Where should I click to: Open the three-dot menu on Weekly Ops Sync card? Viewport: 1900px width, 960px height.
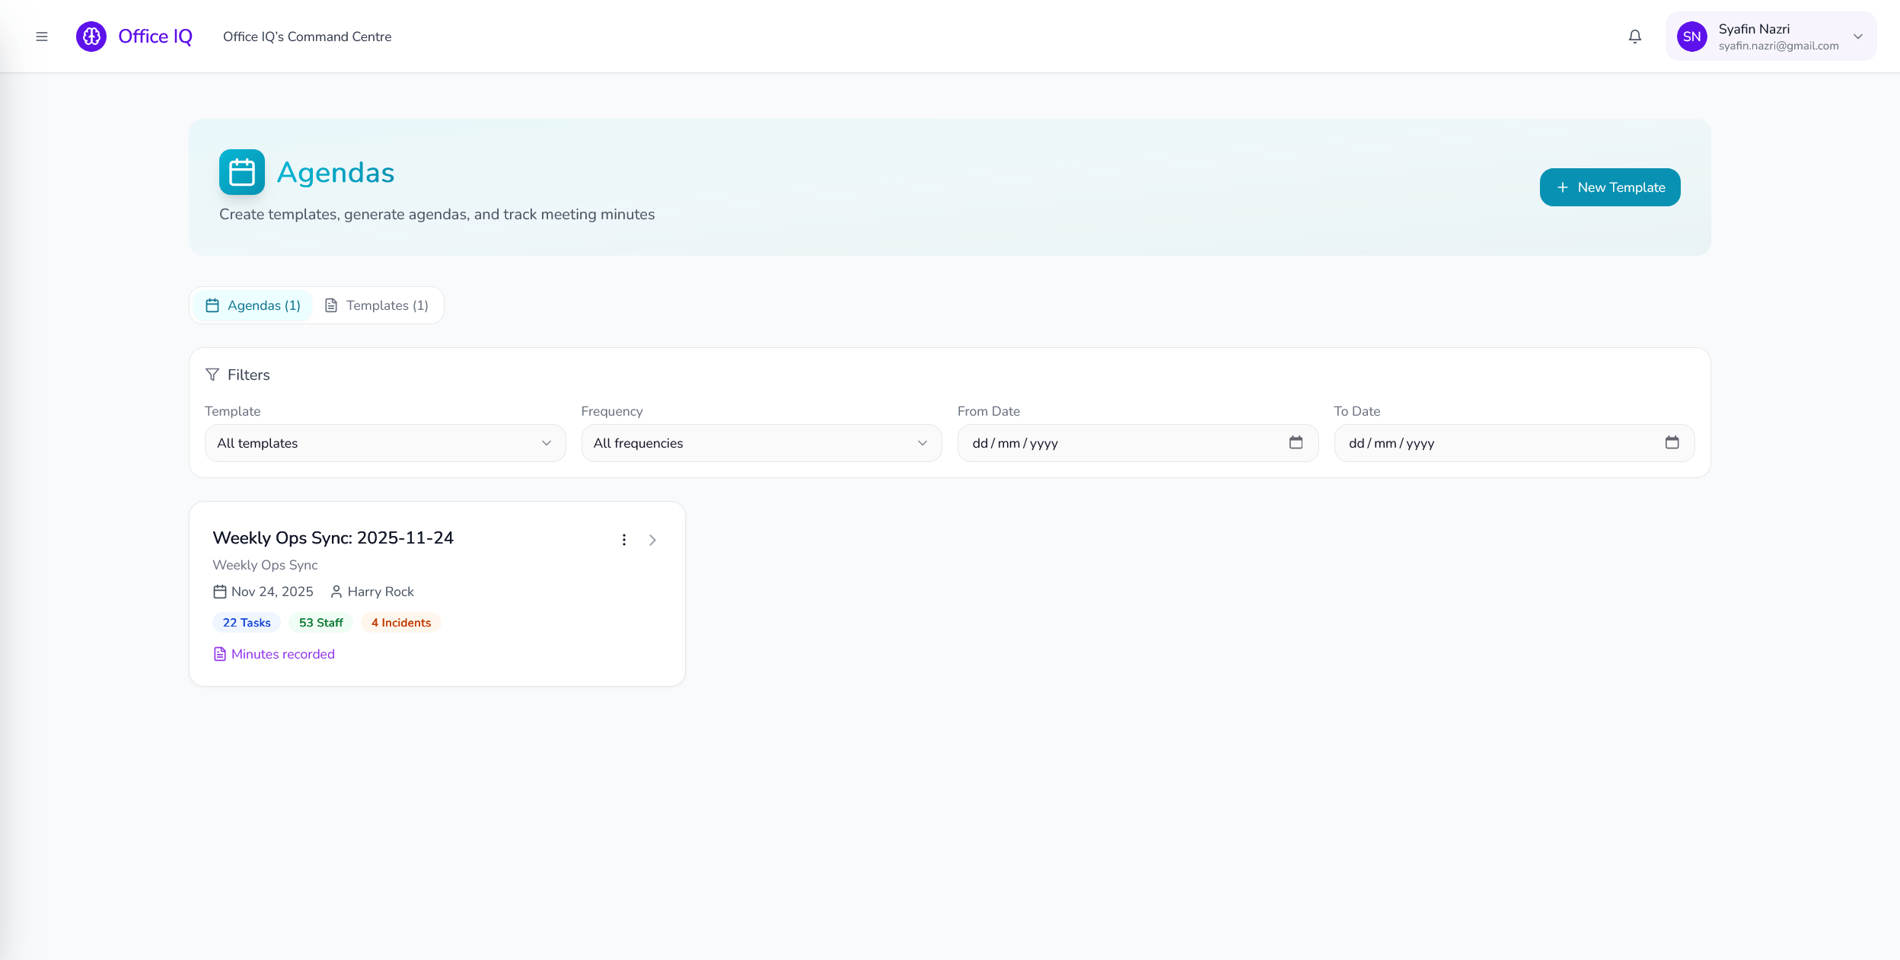624,540
